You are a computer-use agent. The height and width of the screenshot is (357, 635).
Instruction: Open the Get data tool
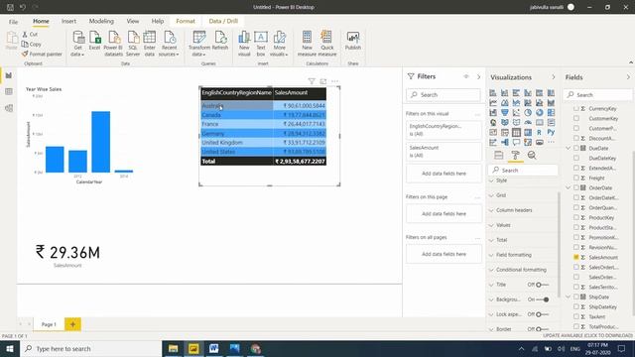tap(77, 44)
